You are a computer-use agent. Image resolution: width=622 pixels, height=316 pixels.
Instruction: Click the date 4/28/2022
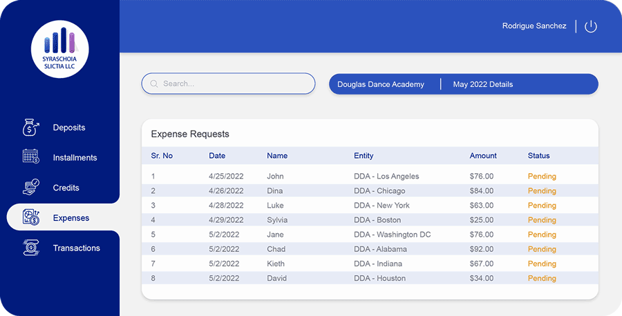pos(226,206)
